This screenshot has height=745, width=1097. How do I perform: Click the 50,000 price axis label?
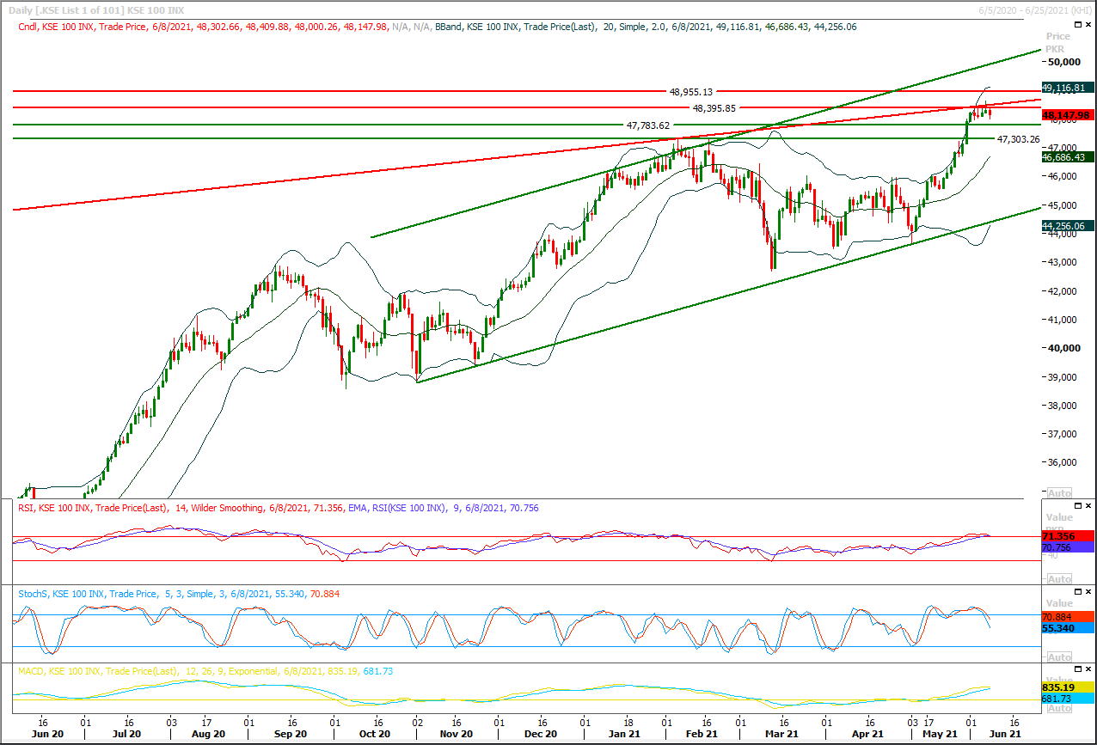(1063, 62)
